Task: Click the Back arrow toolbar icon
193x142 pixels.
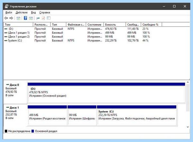Action: coord(6,18)
